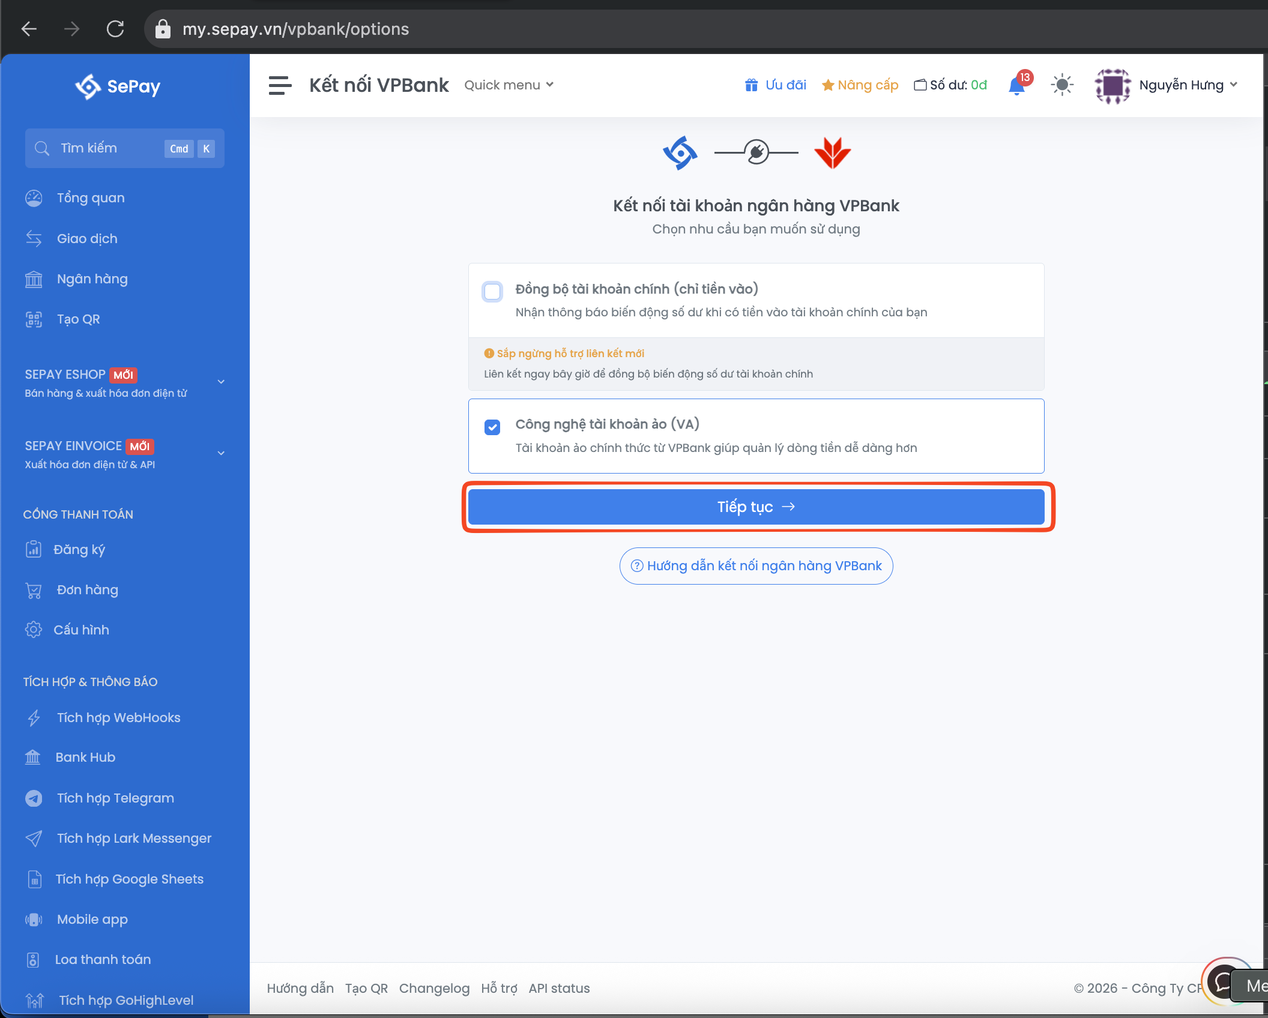Image resolution: width=1268 pixels, height=1018 pixels.
Task: Select Giao dịch in the sidebar
Action: (87, 239)
